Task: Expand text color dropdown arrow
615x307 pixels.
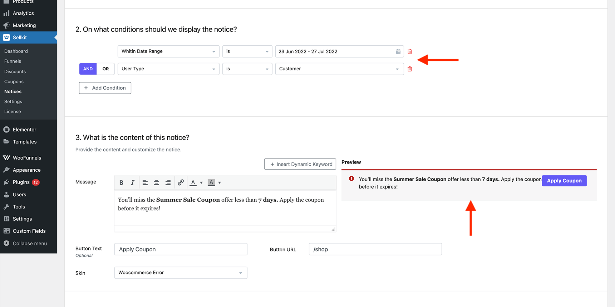Action: click(x=201, y=183)
